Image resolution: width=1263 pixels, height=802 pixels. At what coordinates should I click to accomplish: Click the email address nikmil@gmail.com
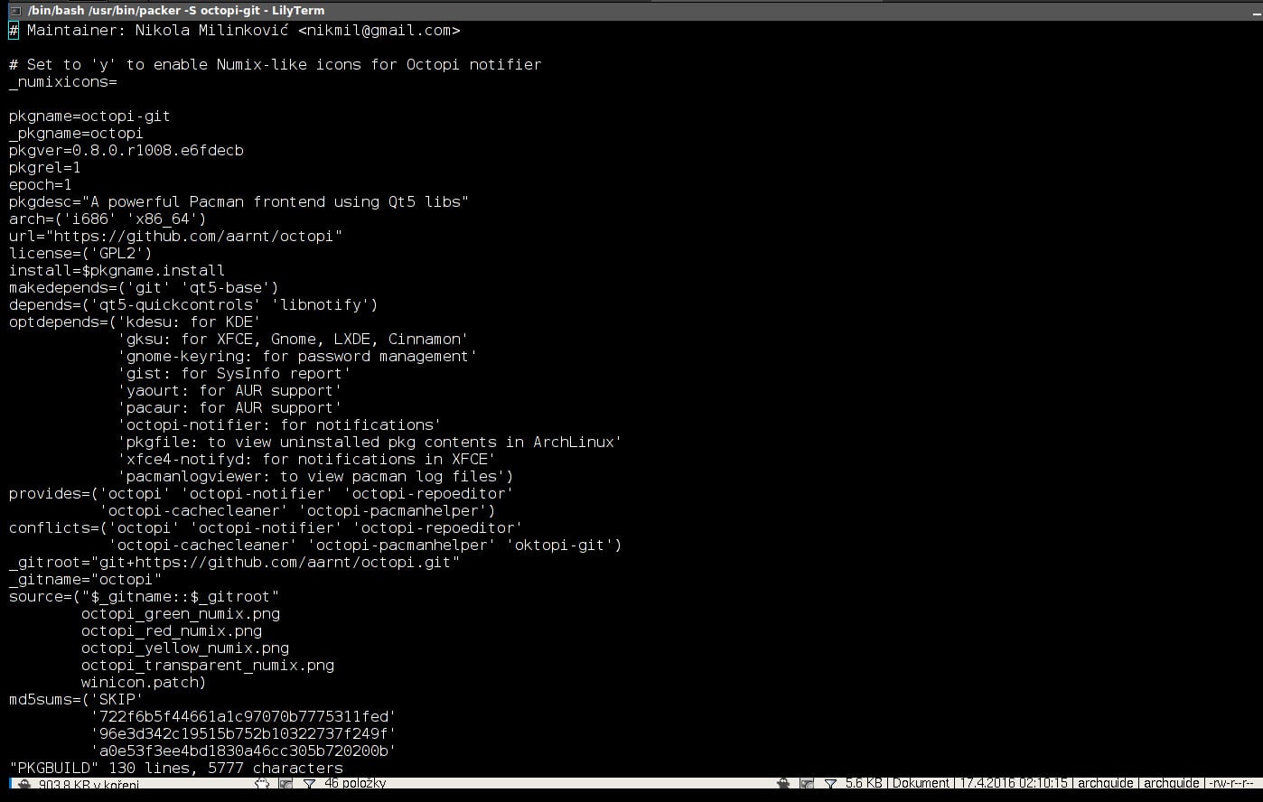379,30
